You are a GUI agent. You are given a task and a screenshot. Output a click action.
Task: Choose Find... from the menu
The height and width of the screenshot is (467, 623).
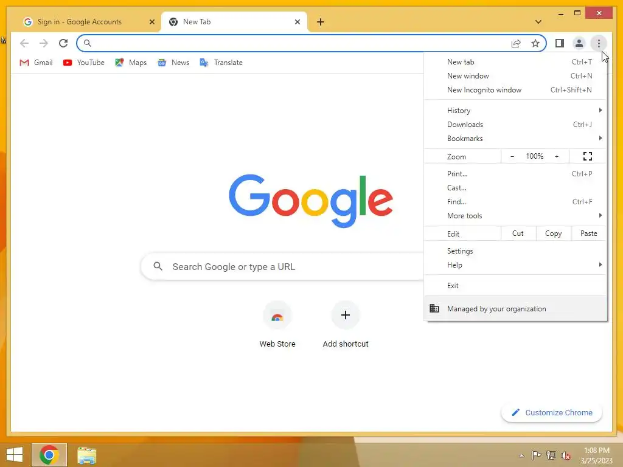click(x=515, y=202)
